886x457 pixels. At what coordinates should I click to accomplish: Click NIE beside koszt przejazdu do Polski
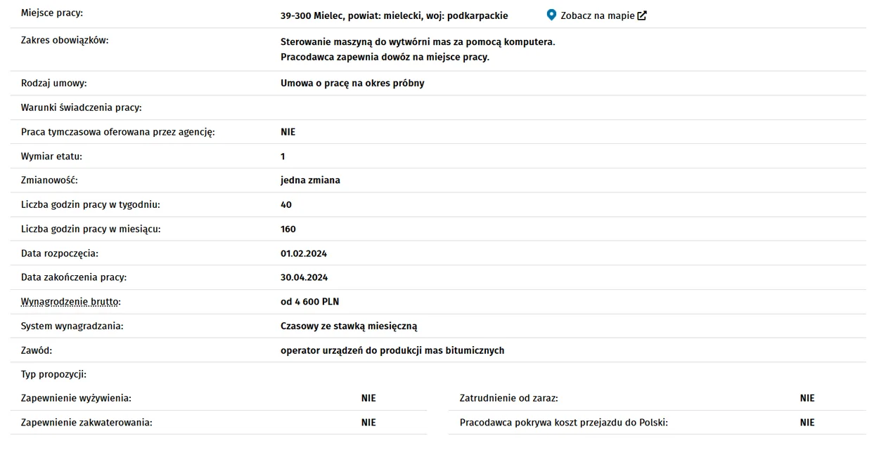(807, 423)
